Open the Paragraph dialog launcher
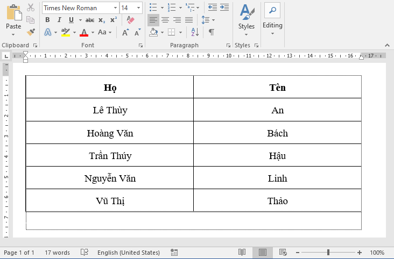 click(x=228, y=46)
